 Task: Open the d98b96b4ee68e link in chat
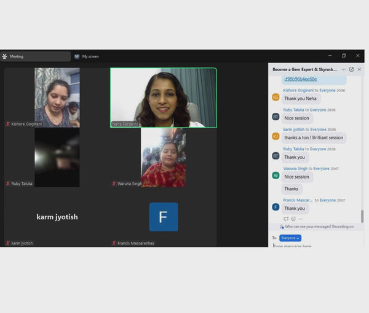tap(301, 79)
